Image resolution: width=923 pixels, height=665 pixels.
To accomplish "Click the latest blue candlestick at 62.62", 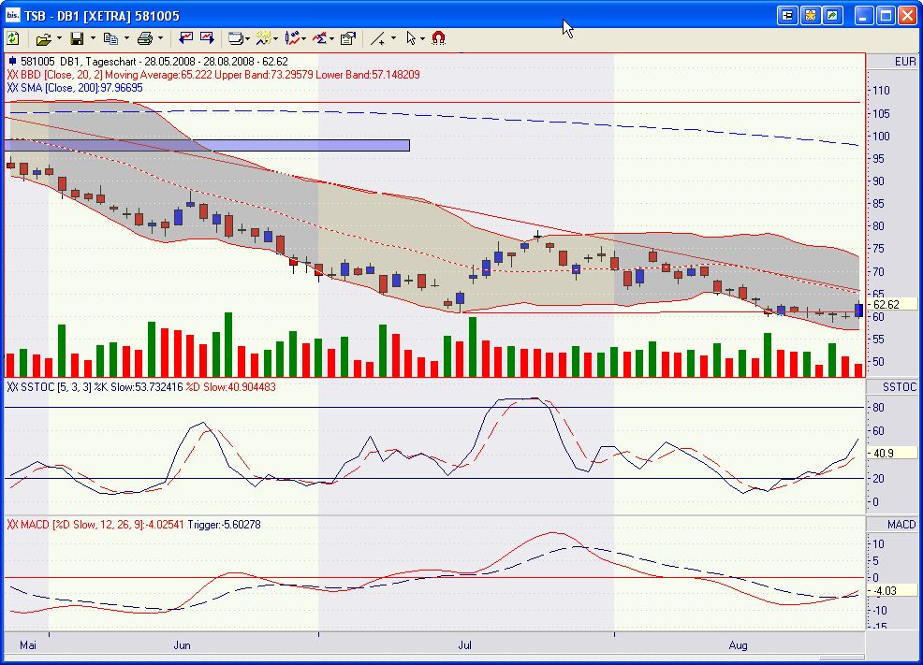I will (x=858, y=310).
